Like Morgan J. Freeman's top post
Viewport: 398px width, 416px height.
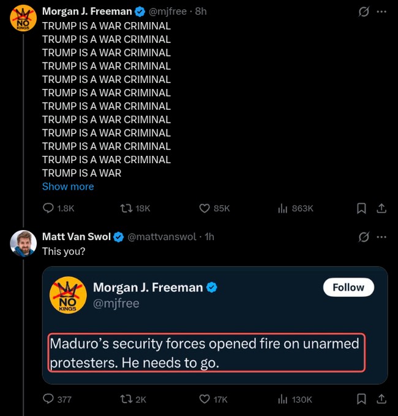(x=205, y=209)
